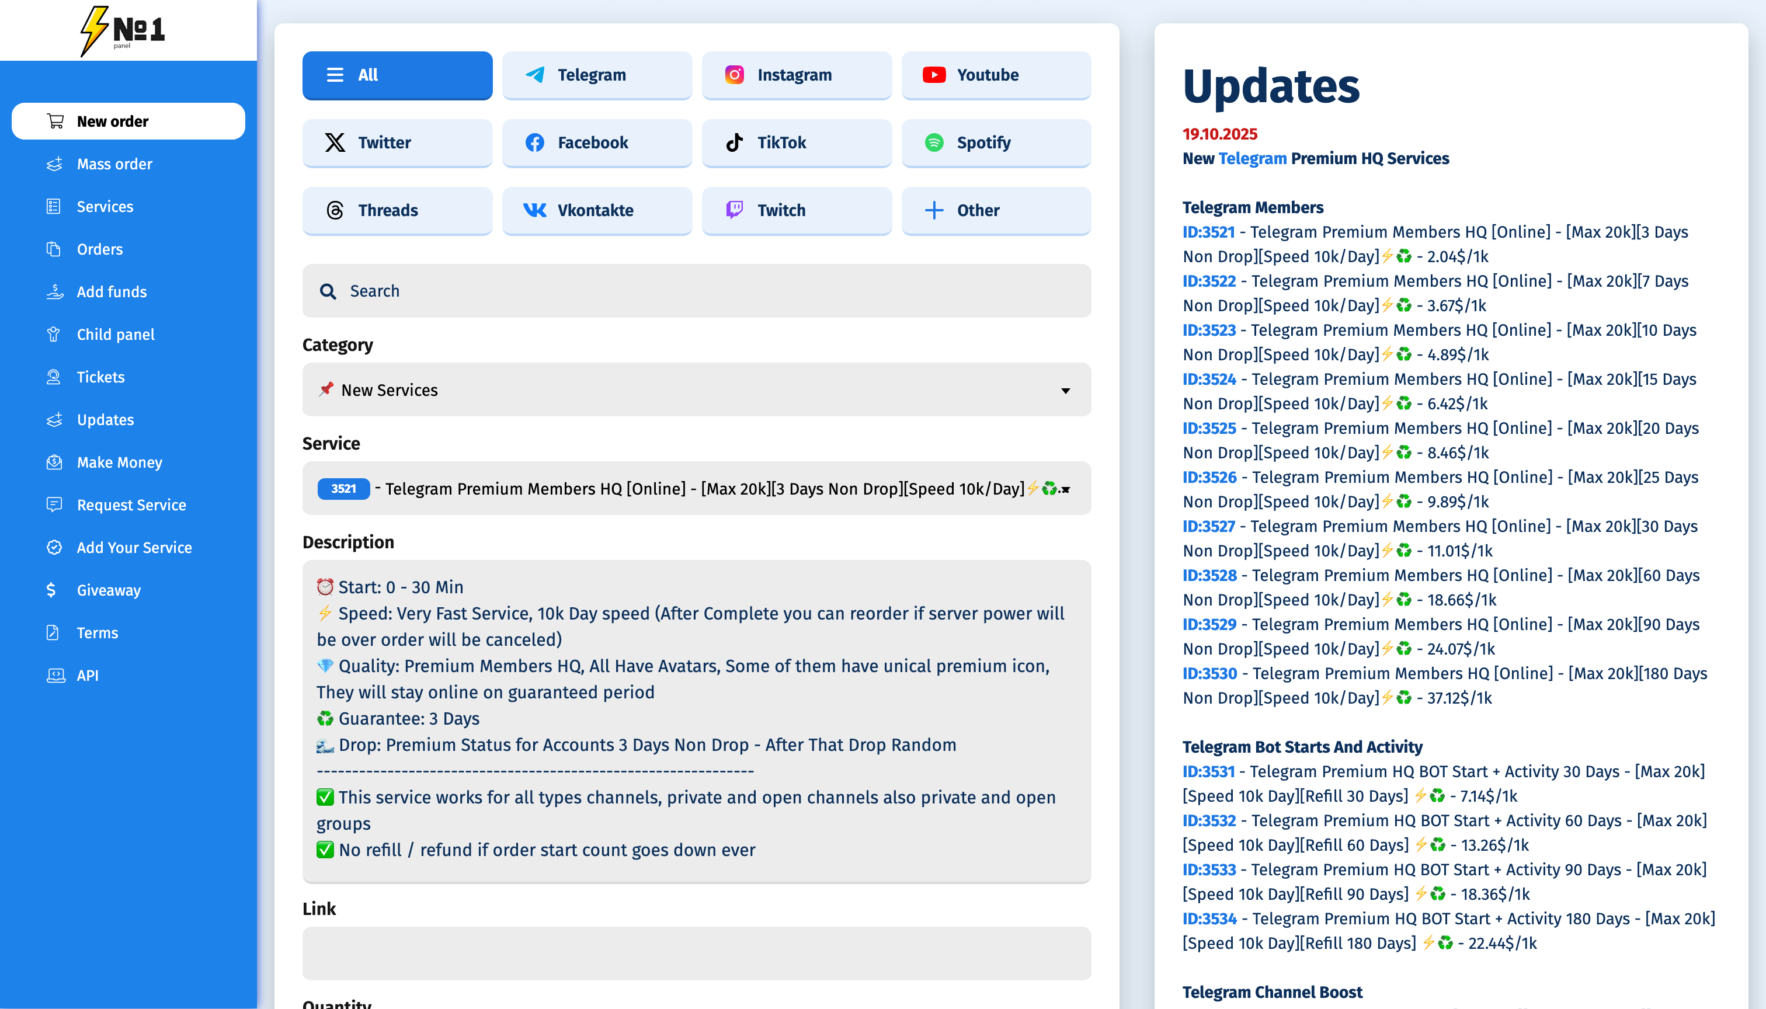Open the Category New Services dropdown
This screenshot has width=1766, height=1009.
695,390
